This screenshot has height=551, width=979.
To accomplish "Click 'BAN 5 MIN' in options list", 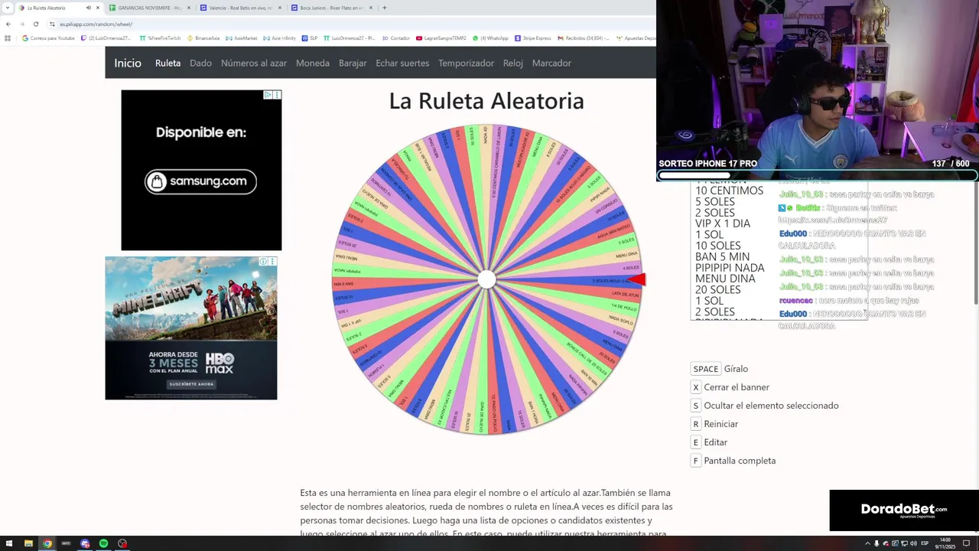I will tap(722, 256).
